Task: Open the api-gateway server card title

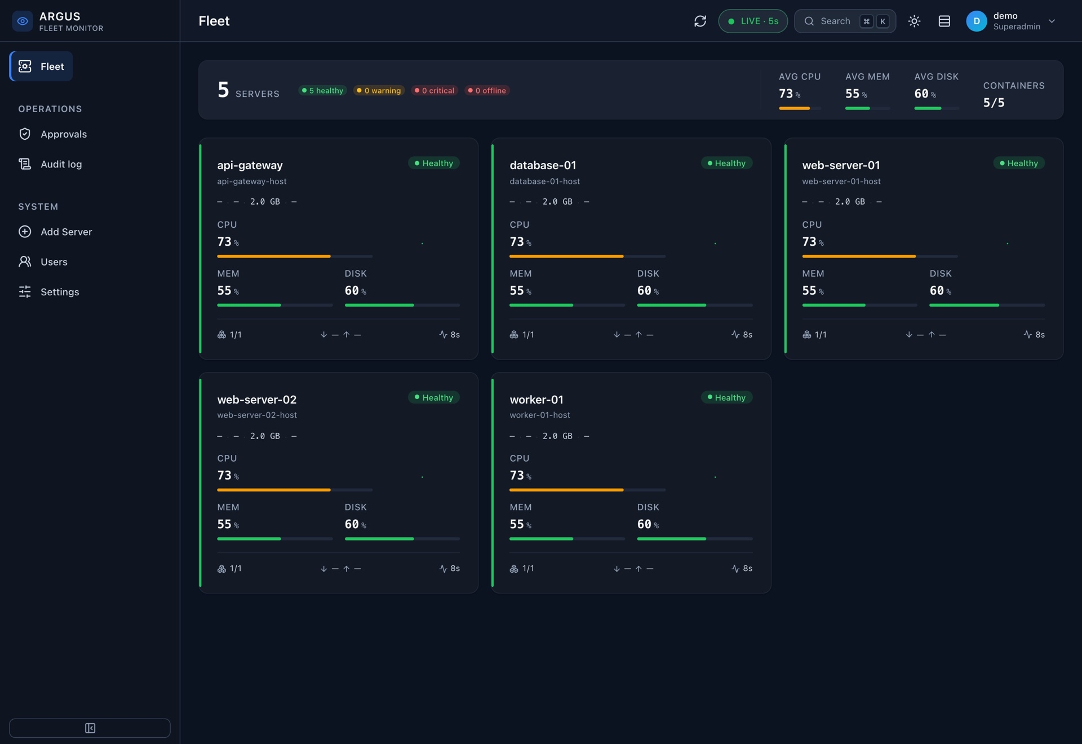Action: pos(250,165)
